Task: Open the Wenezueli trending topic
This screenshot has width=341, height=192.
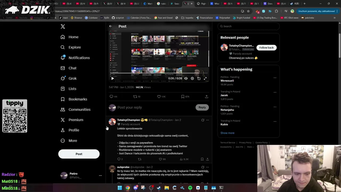Action: 227,81
